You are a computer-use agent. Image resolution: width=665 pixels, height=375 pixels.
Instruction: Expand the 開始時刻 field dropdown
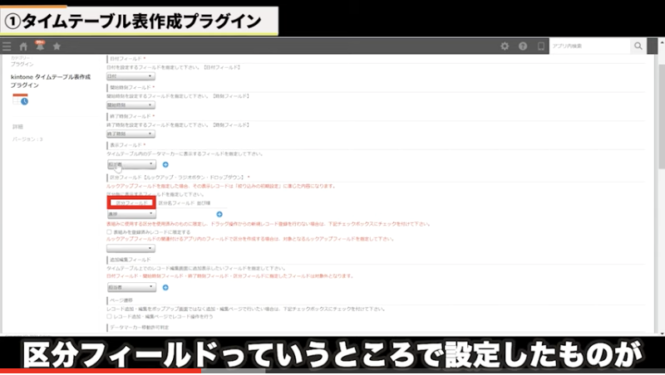pyautogui.click(x=131, y=105)
